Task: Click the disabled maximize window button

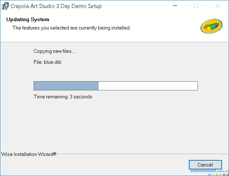Action: click(x=196, y=6)
